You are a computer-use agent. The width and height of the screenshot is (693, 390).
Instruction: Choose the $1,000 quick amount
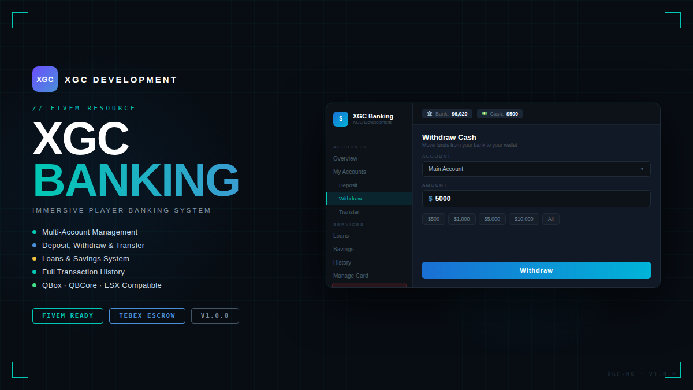[462, 219]
